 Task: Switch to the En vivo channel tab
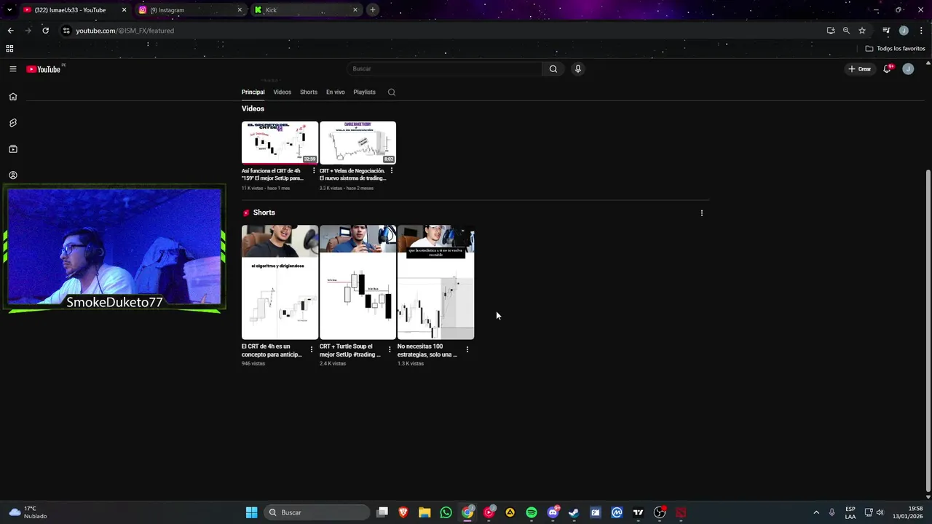(335, 92)
